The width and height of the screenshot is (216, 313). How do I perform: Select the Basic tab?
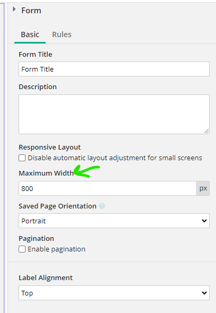[30, 34]
